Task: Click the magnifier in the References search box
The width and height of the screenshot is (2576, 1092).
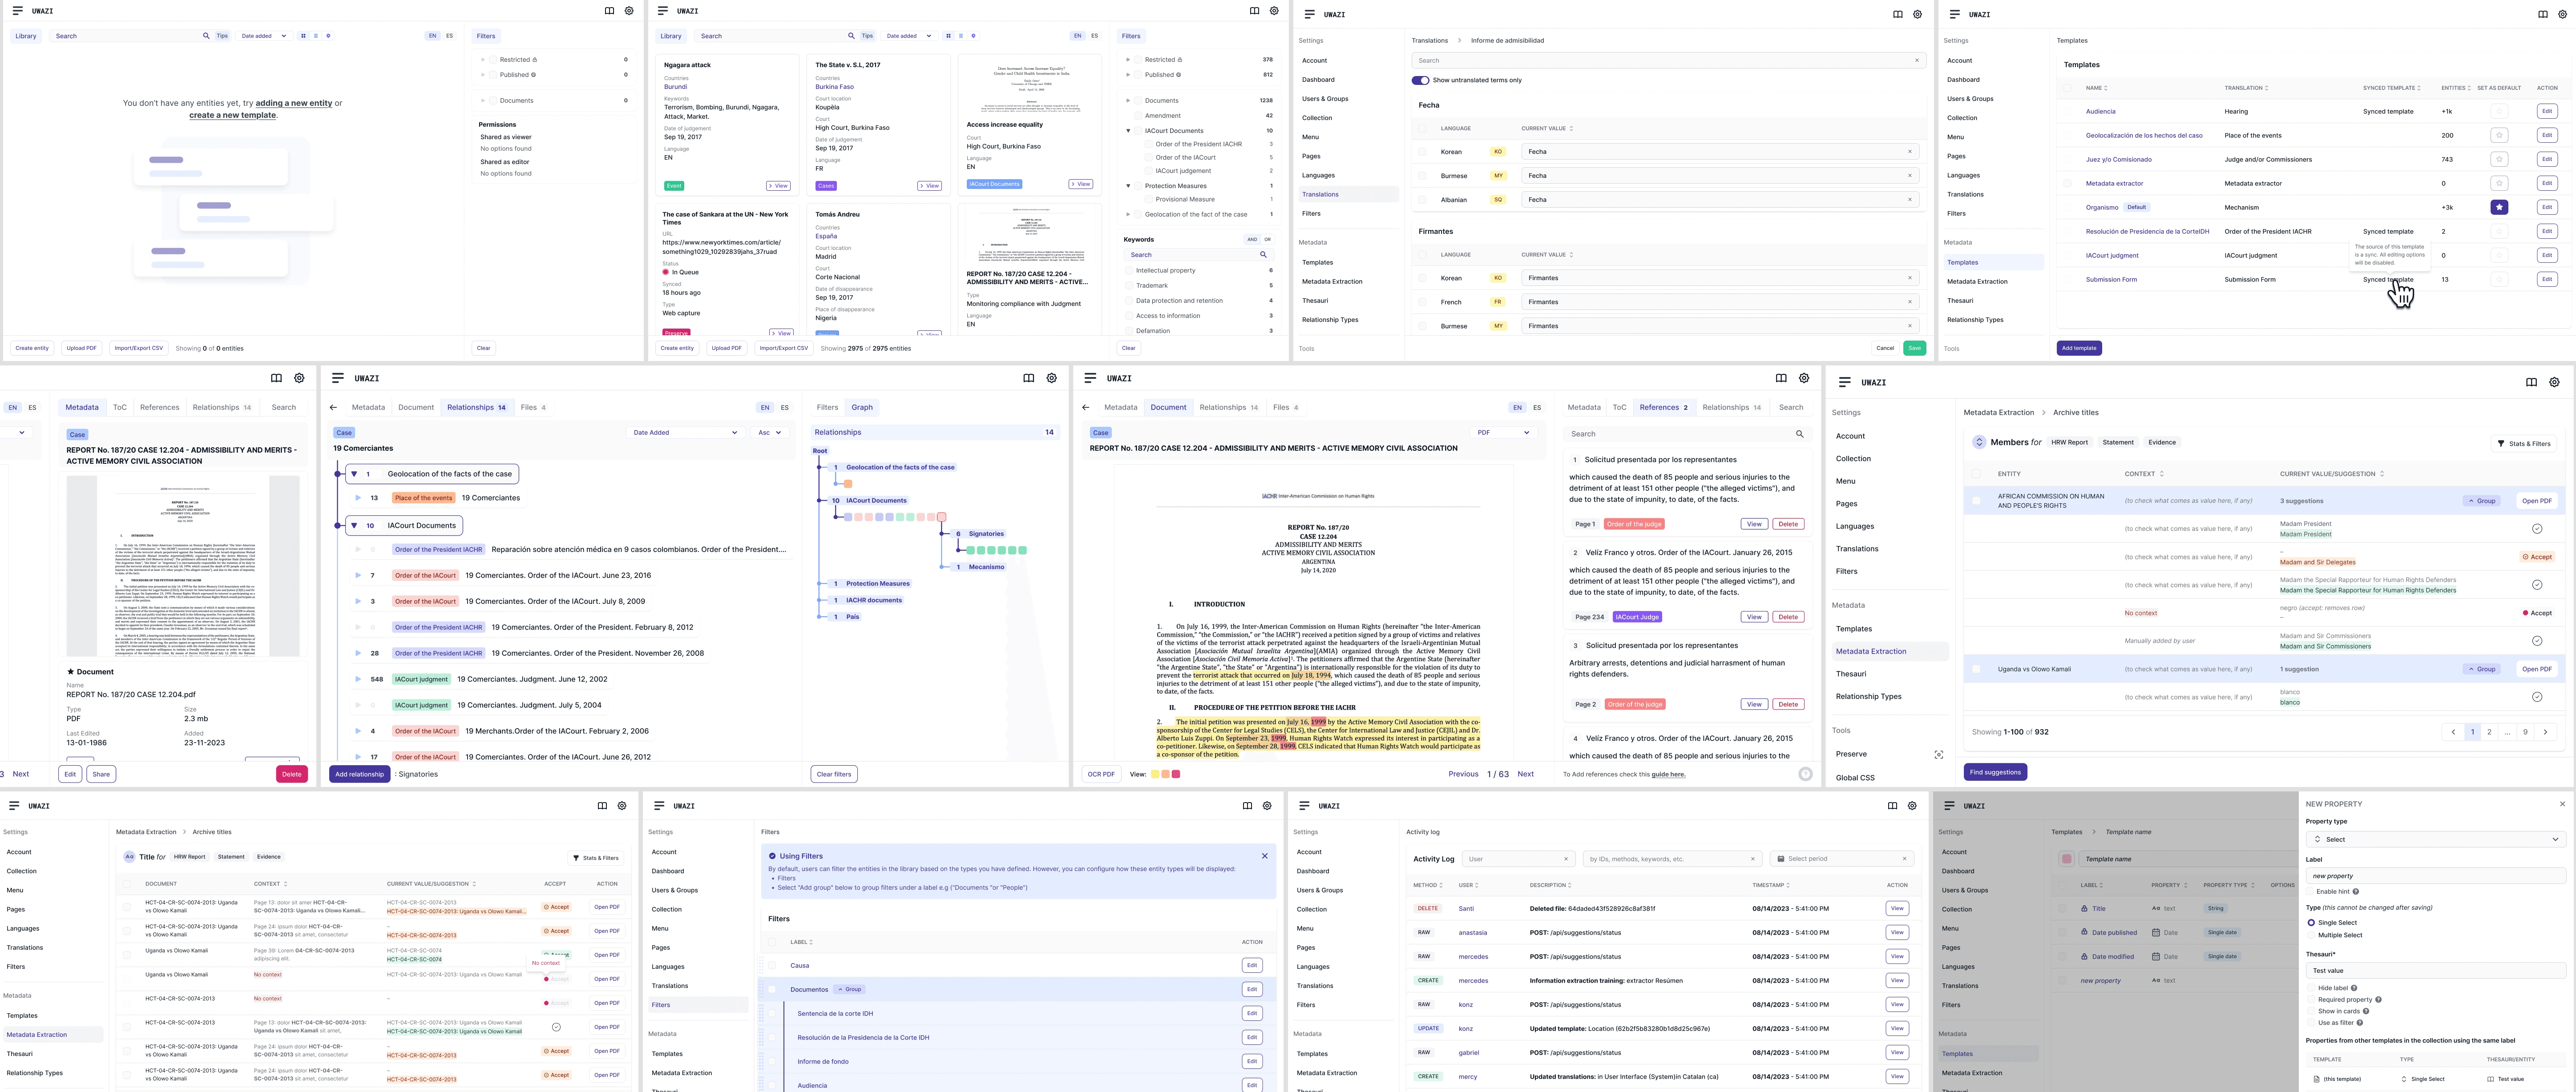Action: coord(1799,434)
